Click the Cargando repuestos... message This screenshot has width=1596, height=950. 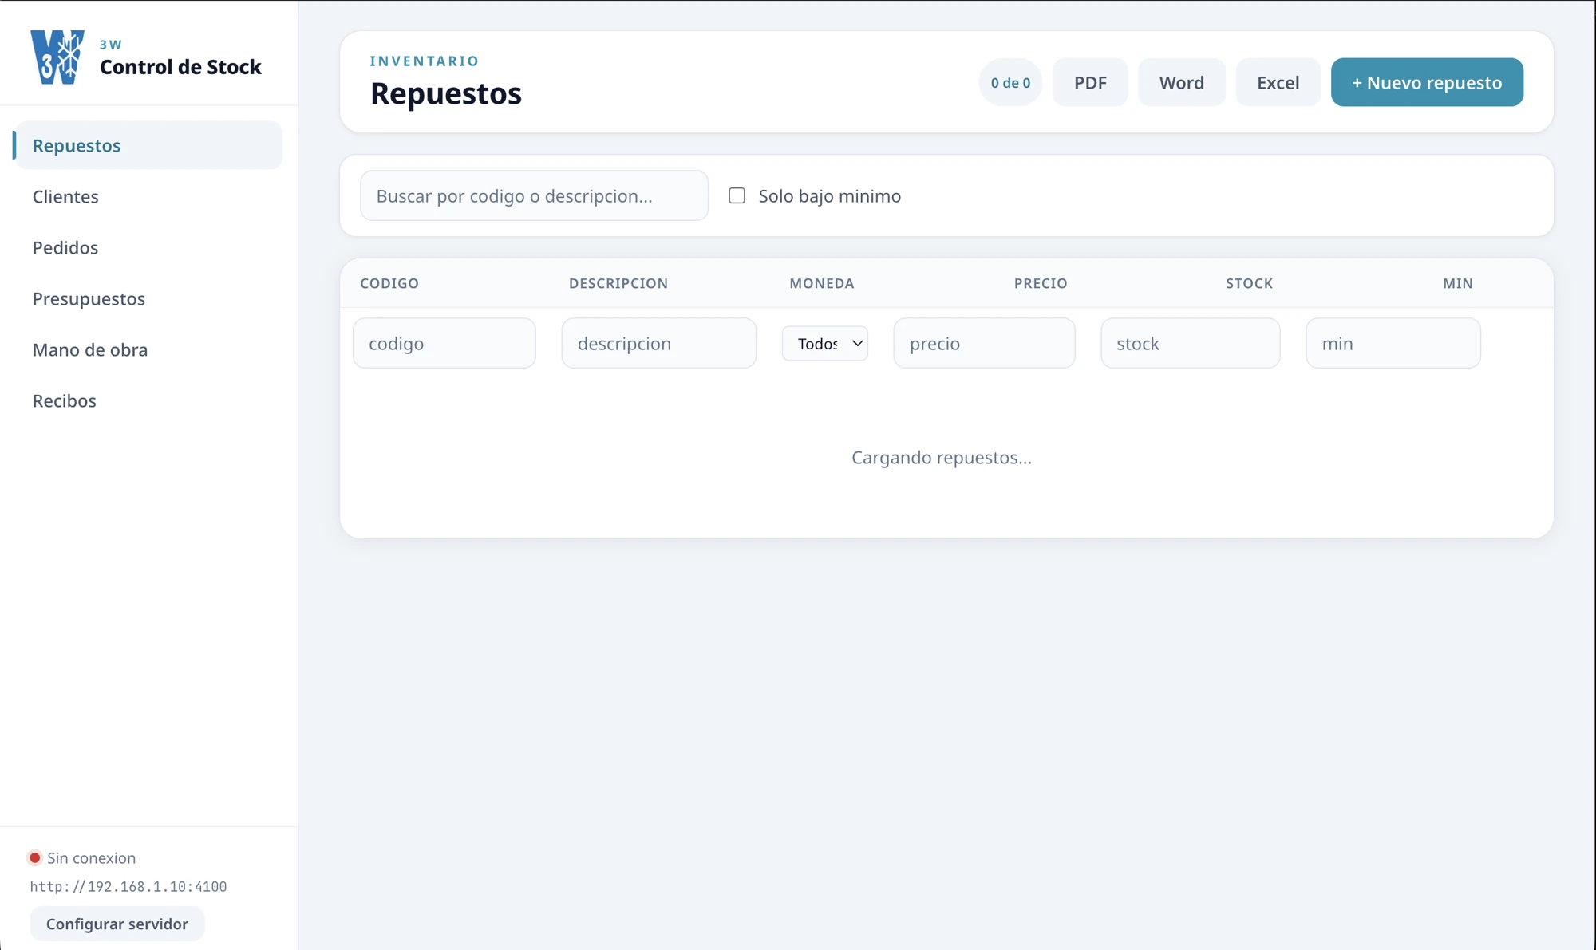click(942, 458)
